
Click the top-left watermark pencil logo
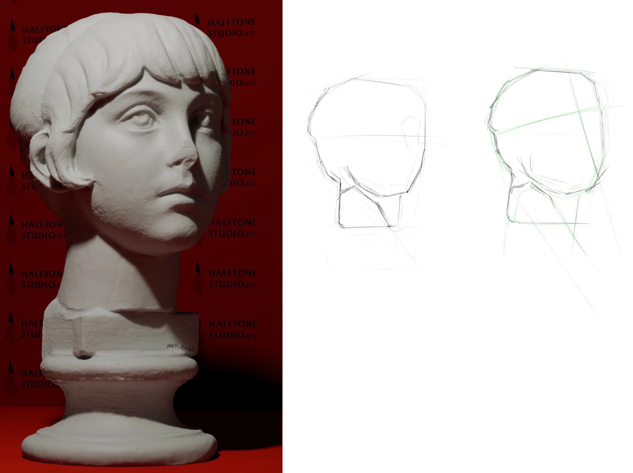pyautogui.click(x=12, y=32)
